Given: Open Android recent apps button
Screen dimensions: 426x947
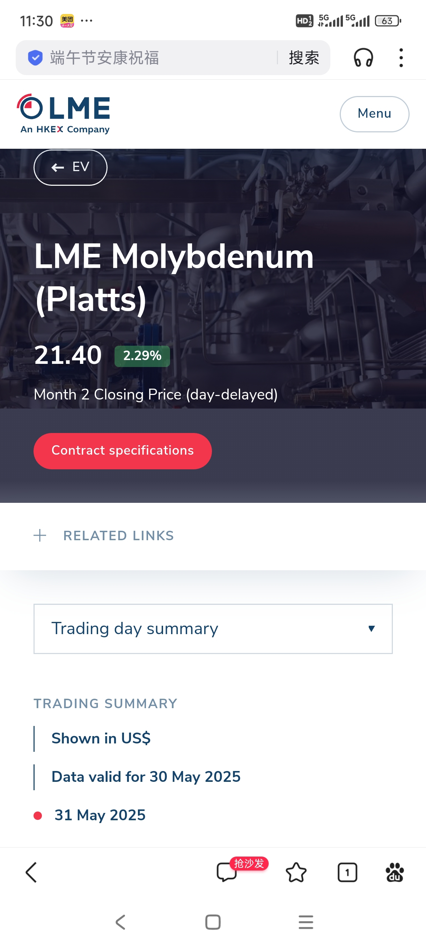Looking at the screenshot, I should tap(306, 922).
